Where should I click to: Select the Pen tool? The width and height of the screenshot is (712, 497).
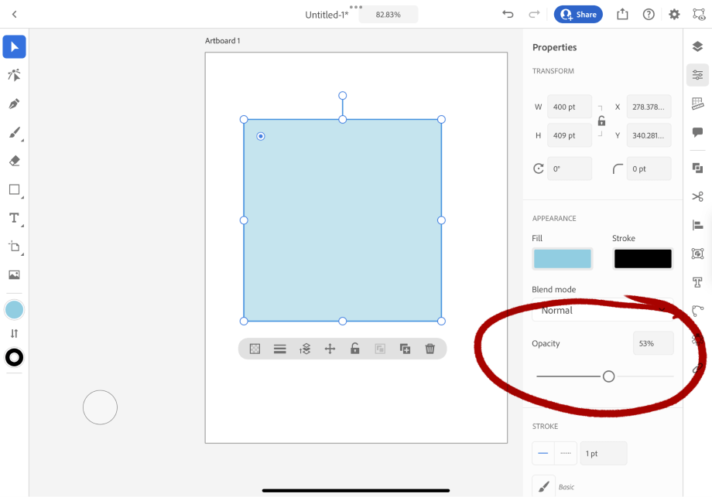(x=14, y=104)
